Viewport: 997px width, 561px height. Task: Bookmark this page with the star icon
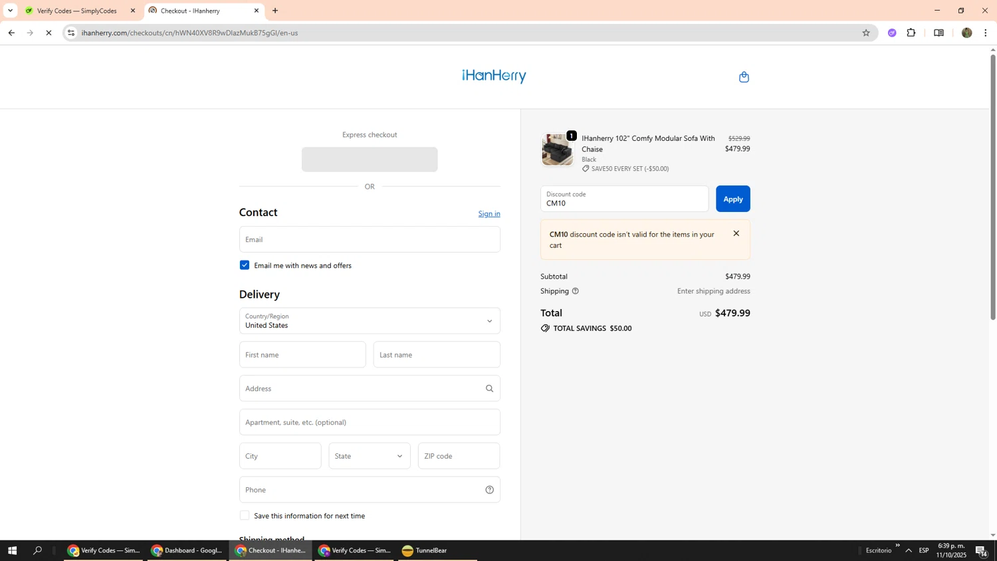coord(866,33)
